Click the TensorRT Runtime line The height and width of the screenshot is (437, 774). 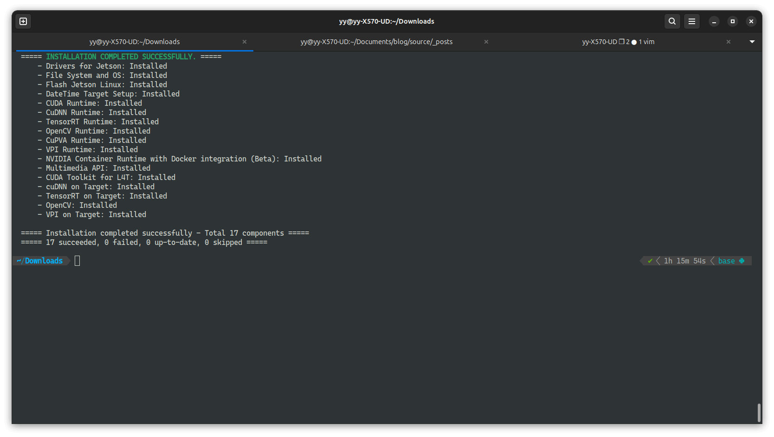(98, 122)
